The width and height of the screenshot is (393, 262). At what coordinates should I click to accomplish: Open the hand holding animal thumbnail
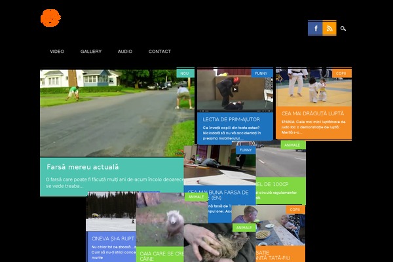[219, 243]
